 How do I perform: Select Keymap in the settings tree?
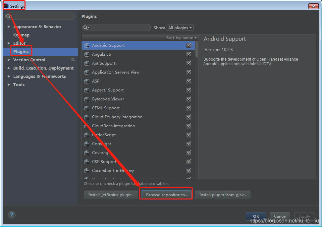[21, 35]
